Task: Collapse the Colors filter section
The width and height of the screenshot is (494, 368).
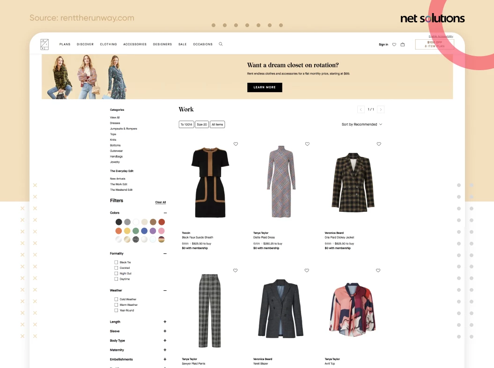Action: click(x=165, y=213)
